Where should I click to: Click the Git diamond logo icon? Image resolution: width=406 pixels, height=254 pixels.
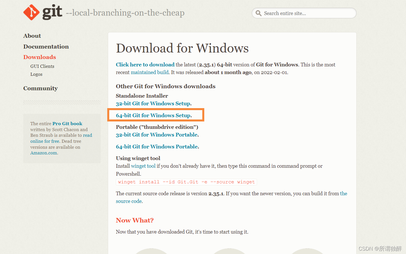tap(31, 12)
